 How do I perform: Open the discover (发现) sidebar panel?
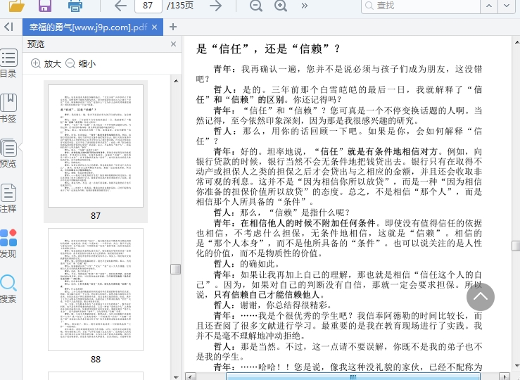8,243
